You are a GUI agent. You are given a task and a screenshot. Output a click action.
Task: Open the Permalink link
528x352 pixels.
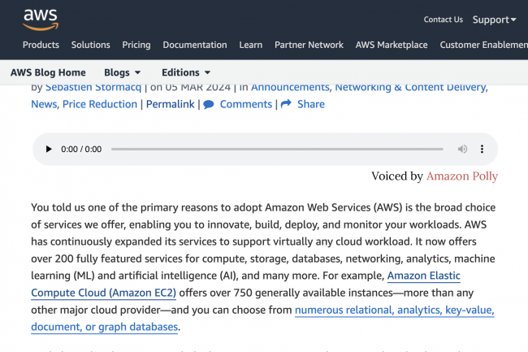(171, 104)
